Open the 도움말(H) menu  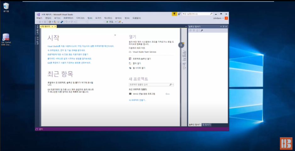(136, 18)
